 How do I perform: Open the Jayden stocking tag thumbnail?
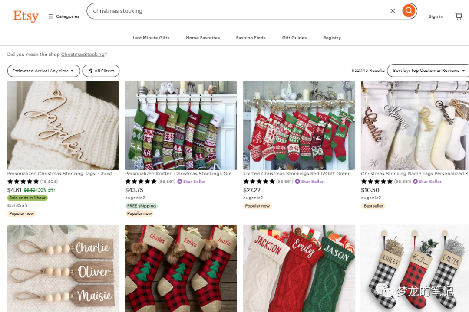coord(63,125)
